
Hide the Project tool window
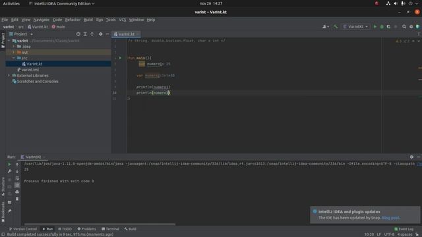click(x=107, y=34)
